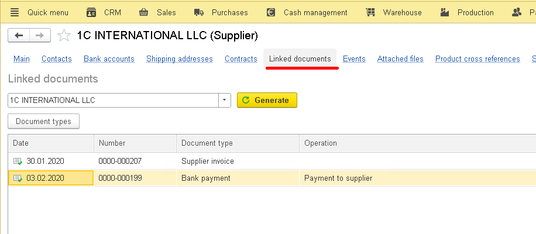Switch to the Contacts tab
The image size is (536, 234).
click(57, 59)
